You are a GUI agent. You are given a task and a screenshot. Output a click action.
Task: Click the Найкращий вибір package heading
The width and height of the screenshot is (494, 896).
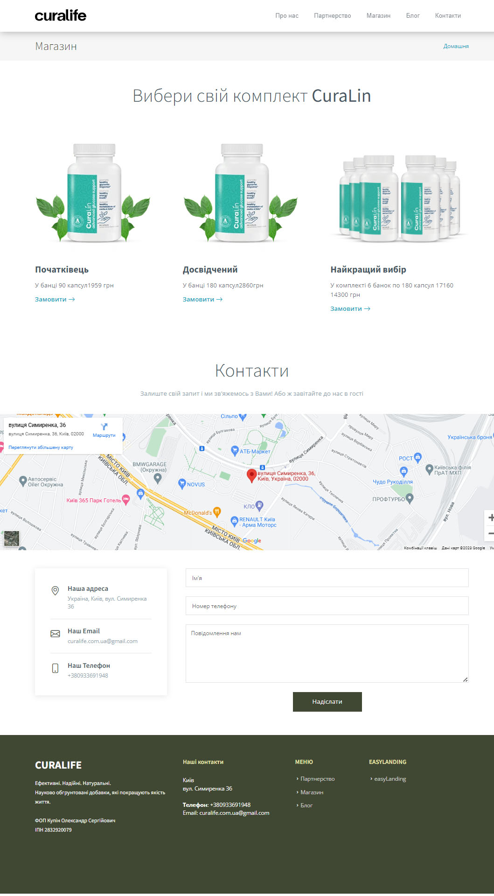point(368,270)
